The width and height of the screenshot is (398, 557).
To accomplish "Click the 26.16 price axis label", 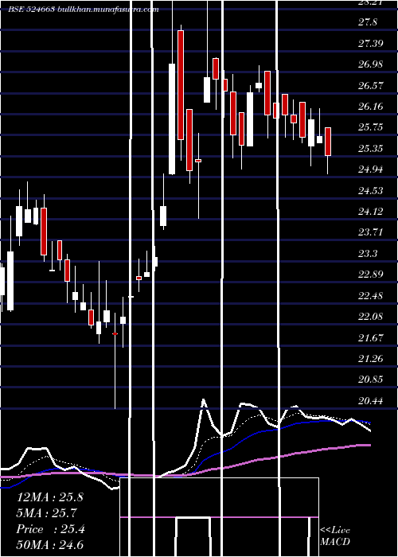I will click(370, 107).
